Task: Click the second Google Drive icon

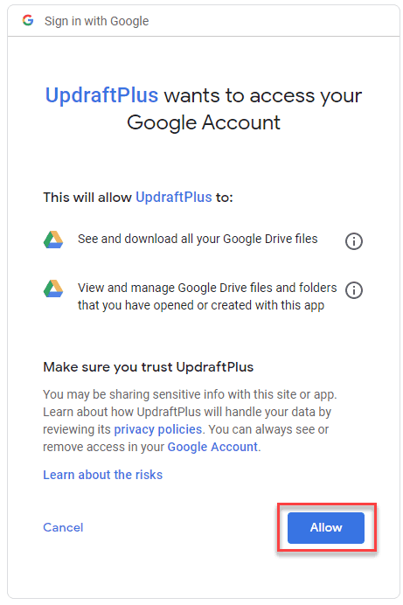Action: point(53,289)
